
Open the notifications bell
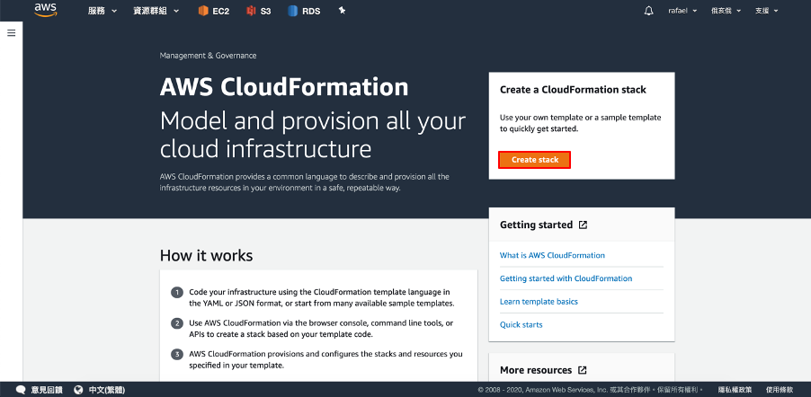(648, 11)
